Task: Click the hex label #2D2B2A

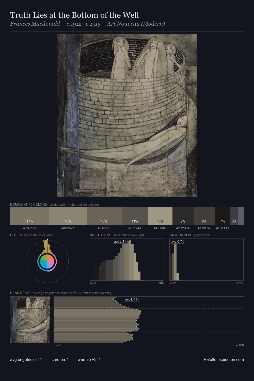Action: (x=183, y=228)
